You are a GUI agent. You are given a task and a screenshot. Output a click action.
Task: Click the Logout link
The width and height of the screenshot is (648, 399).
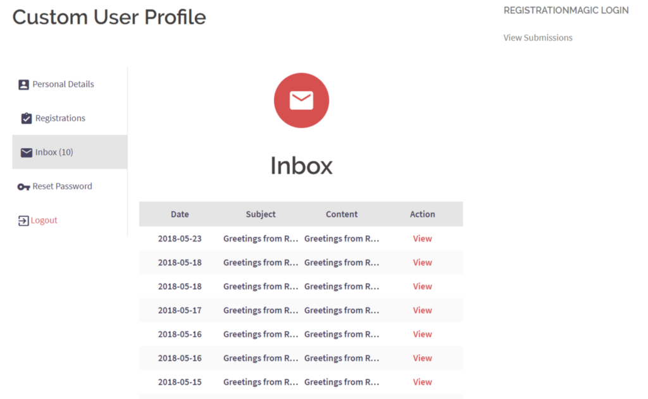pyautogui.click(x=42, y=220)
